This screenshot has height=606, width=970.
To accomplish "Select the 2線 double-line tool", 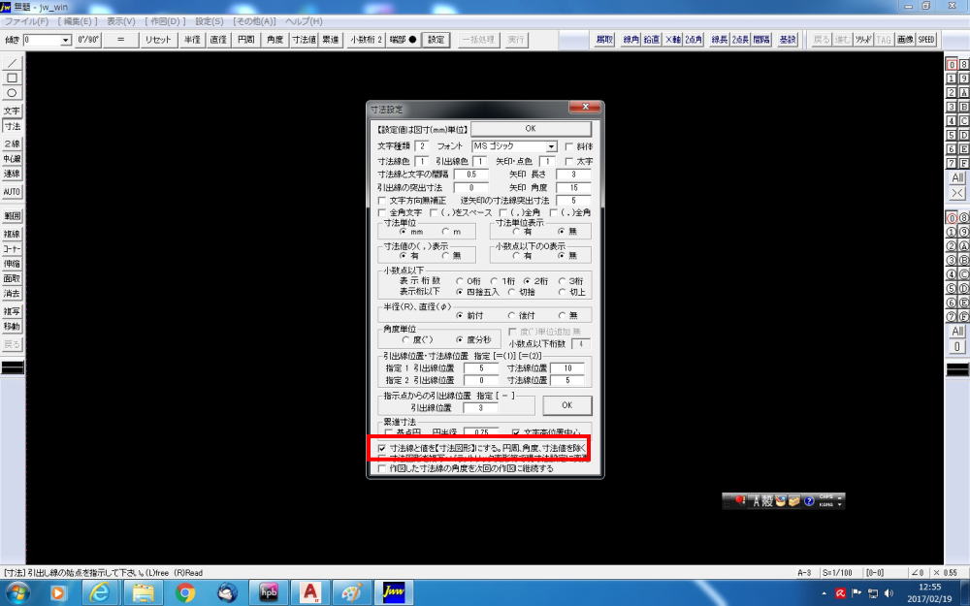I will 12,144.
